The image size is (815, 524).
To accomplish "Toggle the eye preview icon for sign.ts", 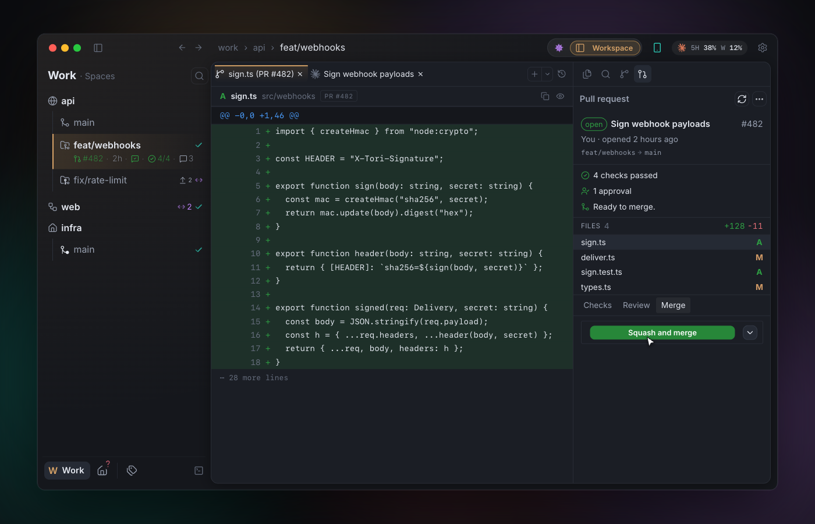I will pos(560,96).
